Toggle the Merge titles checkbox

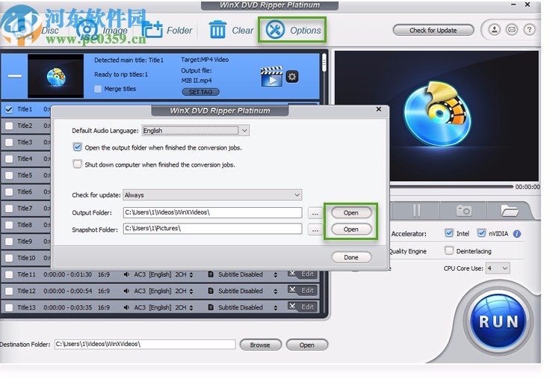pos(98,89)
